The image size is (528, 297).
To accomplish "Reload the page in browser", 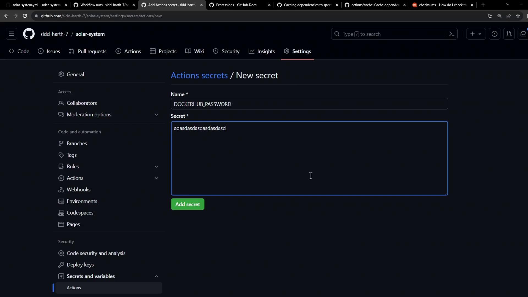I will point(25,16).
